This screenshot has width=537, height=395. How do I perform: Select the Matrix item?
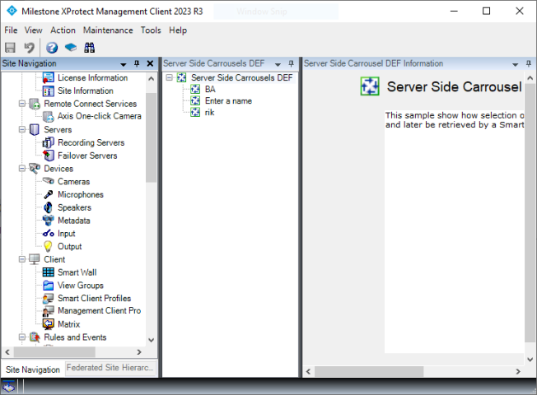pos(68,324)
